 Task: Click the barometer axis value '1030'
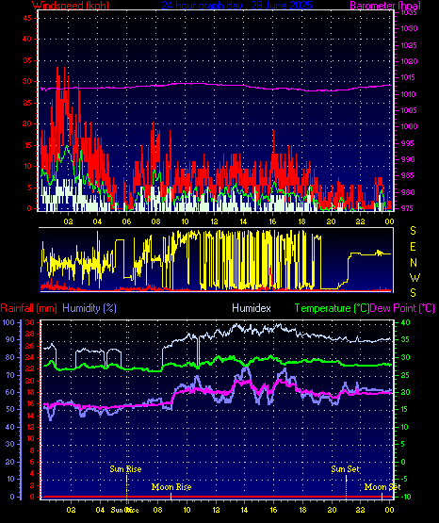pyautogui.click(x=409, y=28)
